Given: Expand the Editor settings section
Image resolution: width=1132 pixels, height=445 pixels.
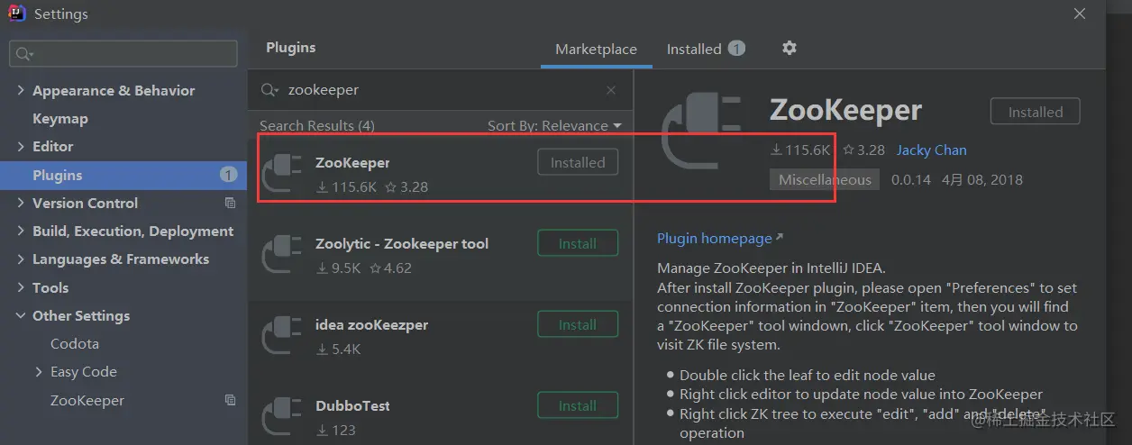Looking at the screenshot, I should pos(21,146).
